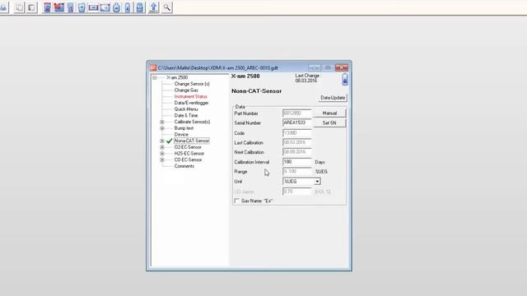Click the Nona-CAT-Sensor heading text
Viewport: 527px width, 296px height.
pos(256,91)
